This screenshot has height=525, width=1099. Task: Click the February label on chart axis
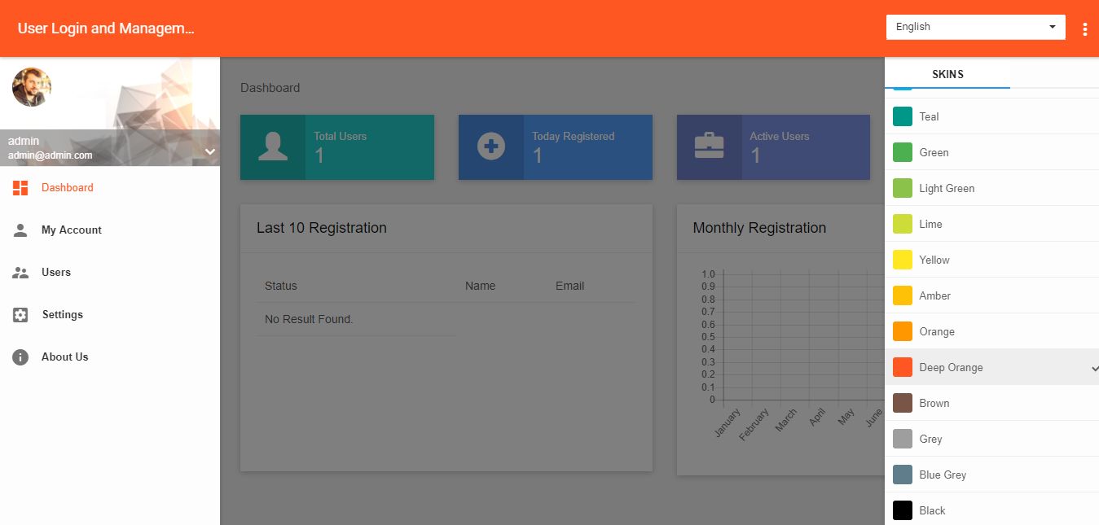pyautogui.click(x=754, y=424)
